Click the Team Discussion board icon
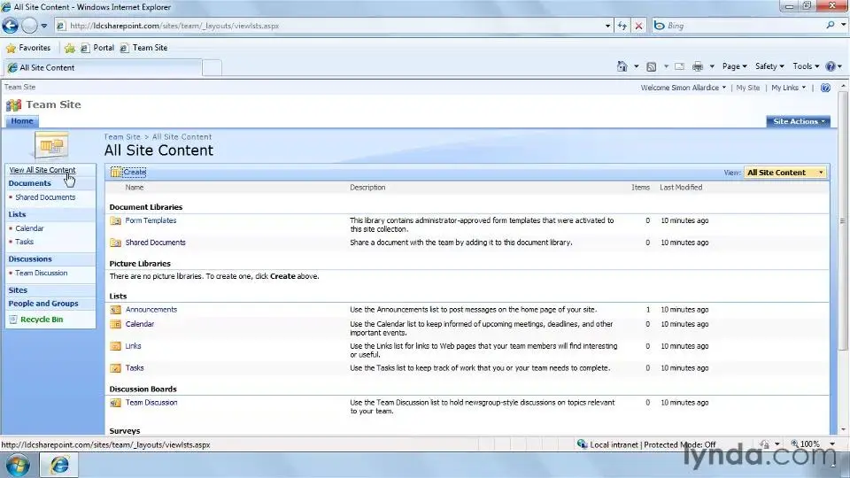The height and width of the screenshot is (478, 850). coord(115,403)
